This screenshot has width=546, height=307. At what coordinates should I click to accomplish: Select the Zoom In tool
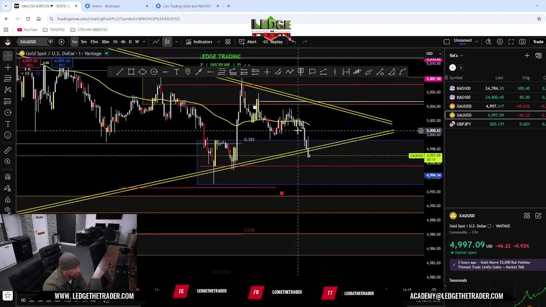point(8,161)
